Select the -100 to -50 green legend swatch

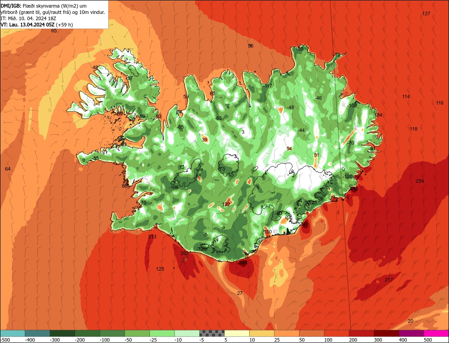[x=112, y=333]
